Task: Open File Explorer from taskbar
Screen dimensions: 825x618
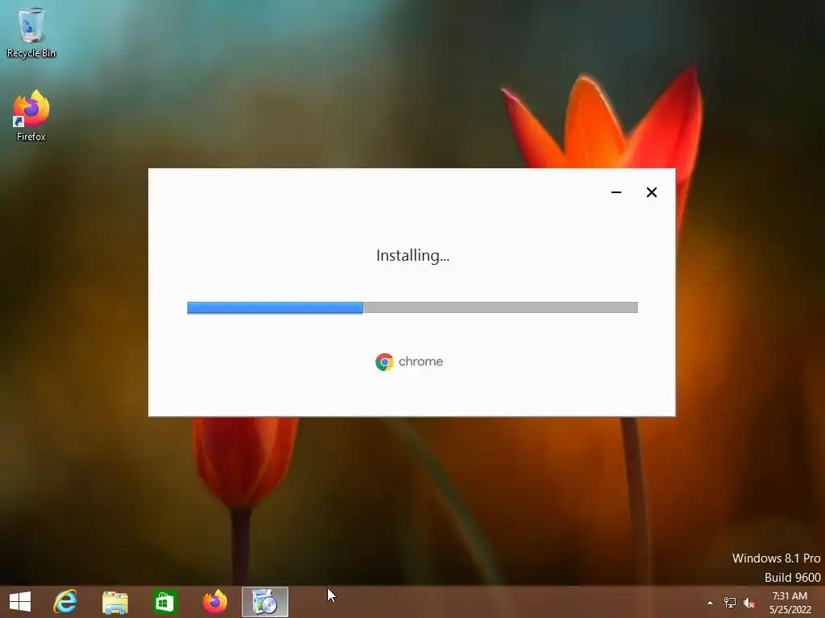Action: tap(114, 602)
